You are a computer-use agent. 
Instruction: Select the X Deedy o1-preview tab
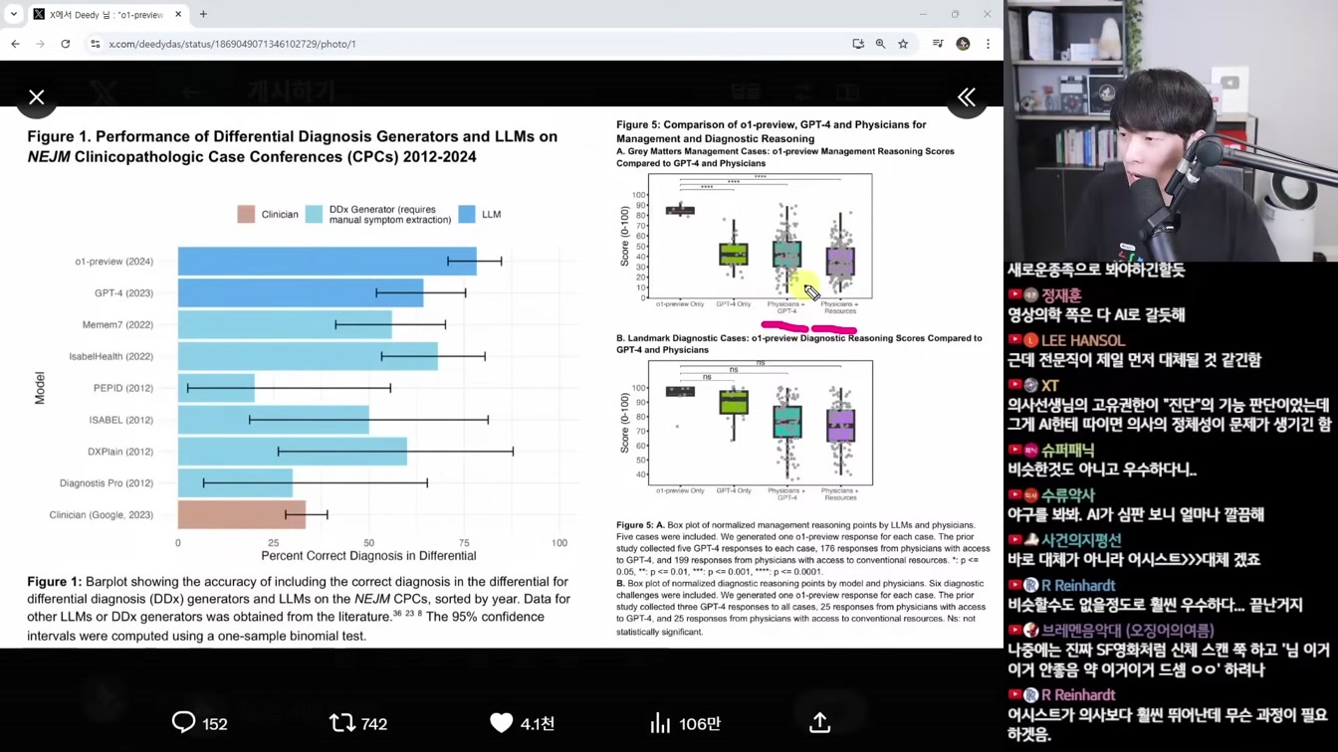coord(106,14)
